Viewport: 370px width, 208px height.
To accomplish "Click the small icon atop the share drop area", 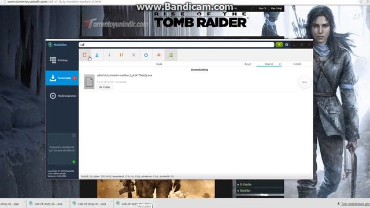I will coord(73,135).
